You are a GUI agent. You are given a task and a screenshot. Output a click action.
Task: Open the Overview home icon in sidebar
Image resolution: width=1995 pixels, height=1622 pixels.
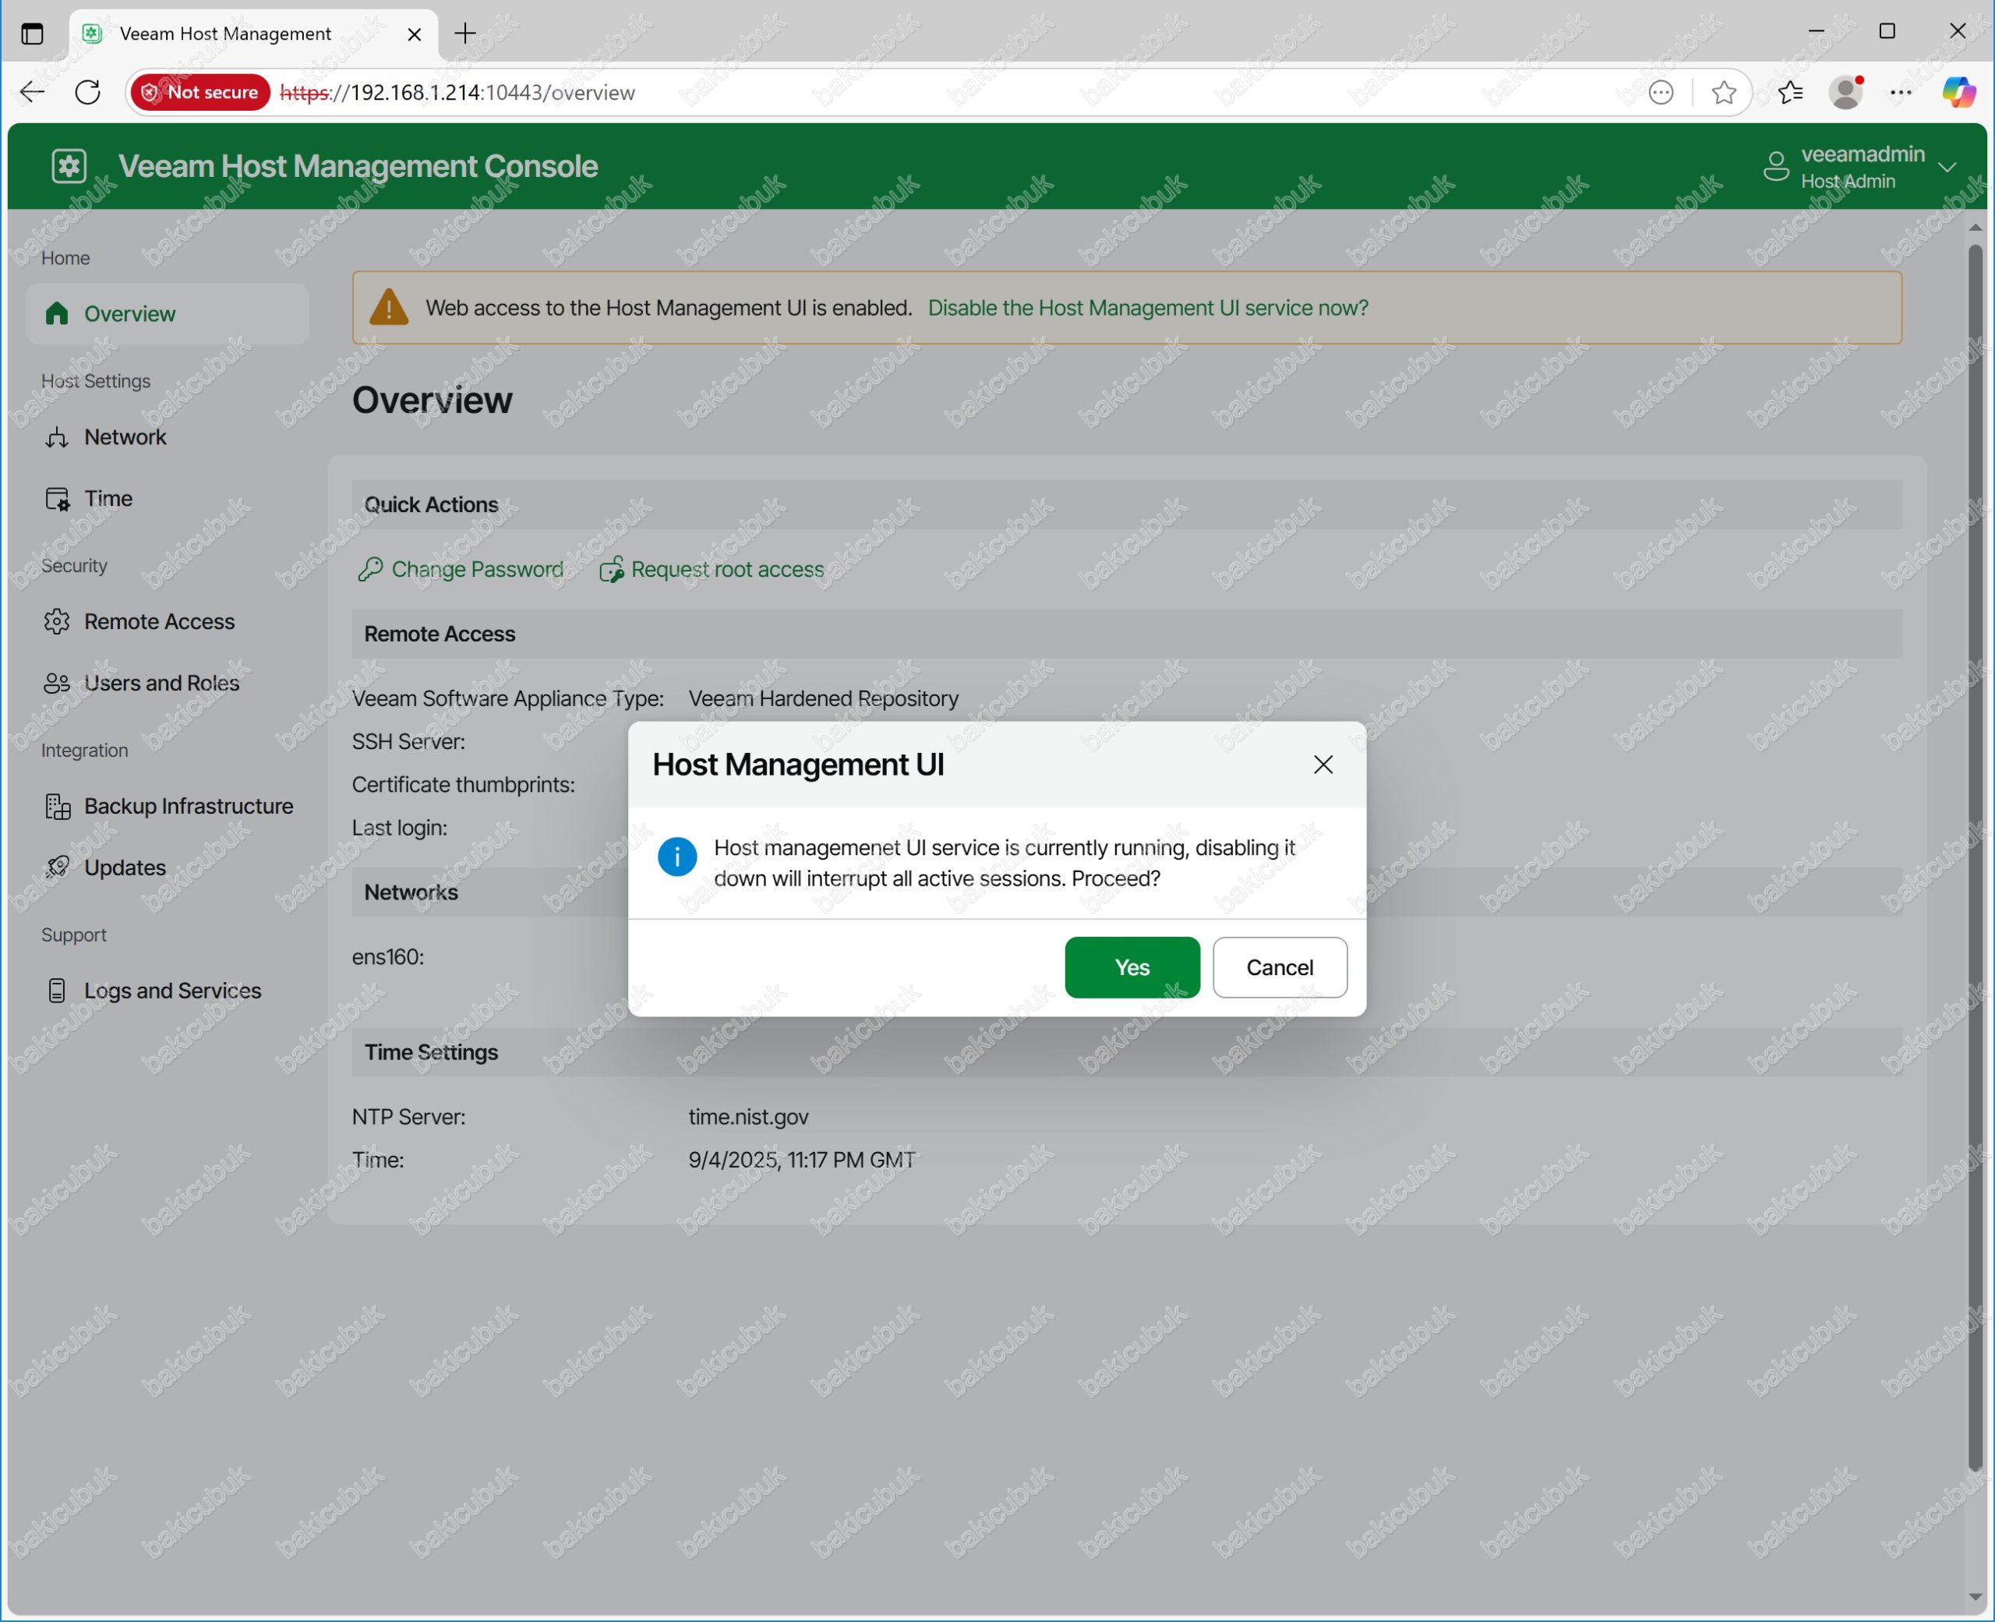(57, 314)
